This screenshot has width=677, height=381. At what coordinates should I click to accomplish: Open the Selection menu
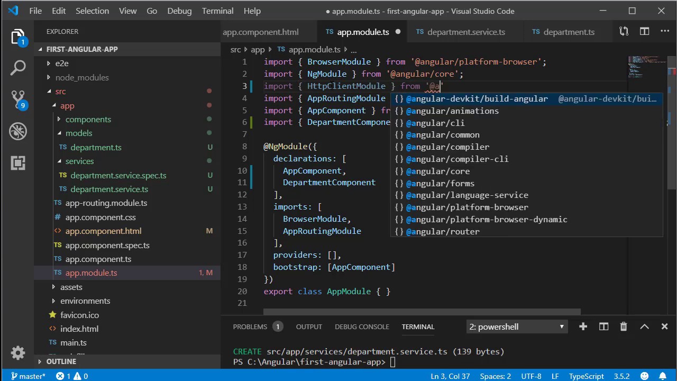[92, 11]
